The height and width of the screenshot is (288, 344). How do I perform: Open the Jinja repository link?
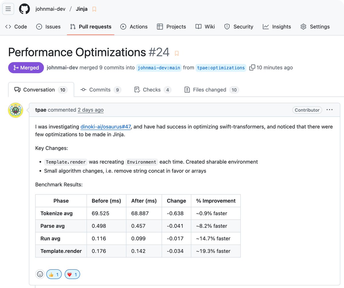tap(82, 9)
